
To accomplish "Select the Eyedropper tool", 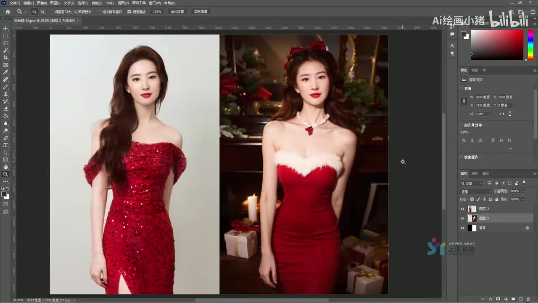I will coord(5,72).
